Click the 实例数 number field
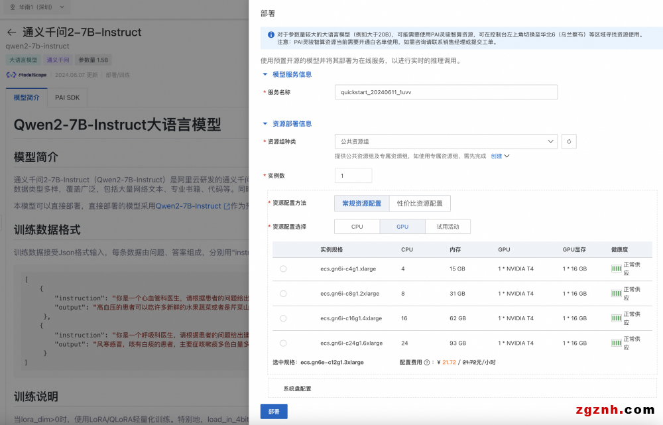663x425 pixels. point(353,176)
